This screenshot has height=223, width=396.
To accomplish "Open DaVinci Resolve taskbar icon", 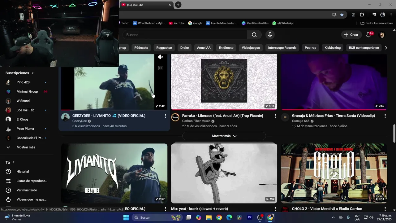I will [x=239, y=217].
